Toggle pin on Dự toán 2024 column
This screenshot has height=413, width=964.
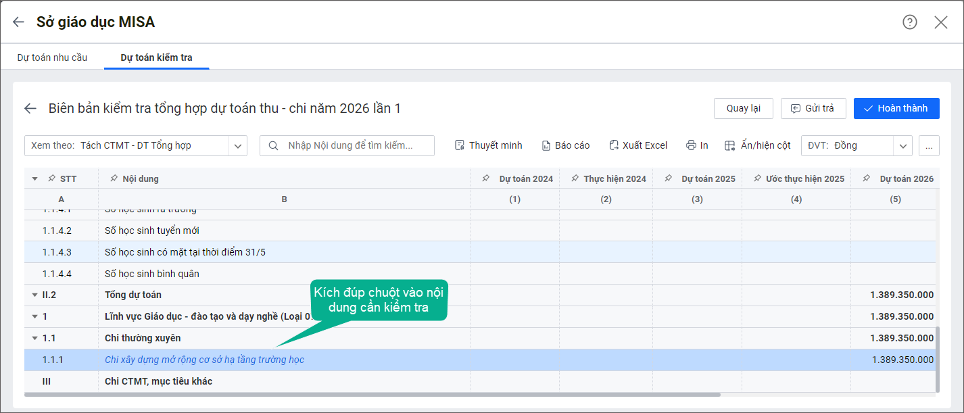click(x=485, y=178)
